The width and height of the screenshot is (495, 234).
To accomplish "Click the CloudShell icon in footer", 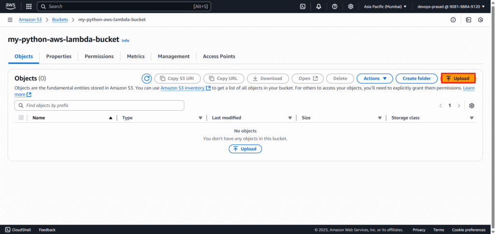I will [8, 230].
